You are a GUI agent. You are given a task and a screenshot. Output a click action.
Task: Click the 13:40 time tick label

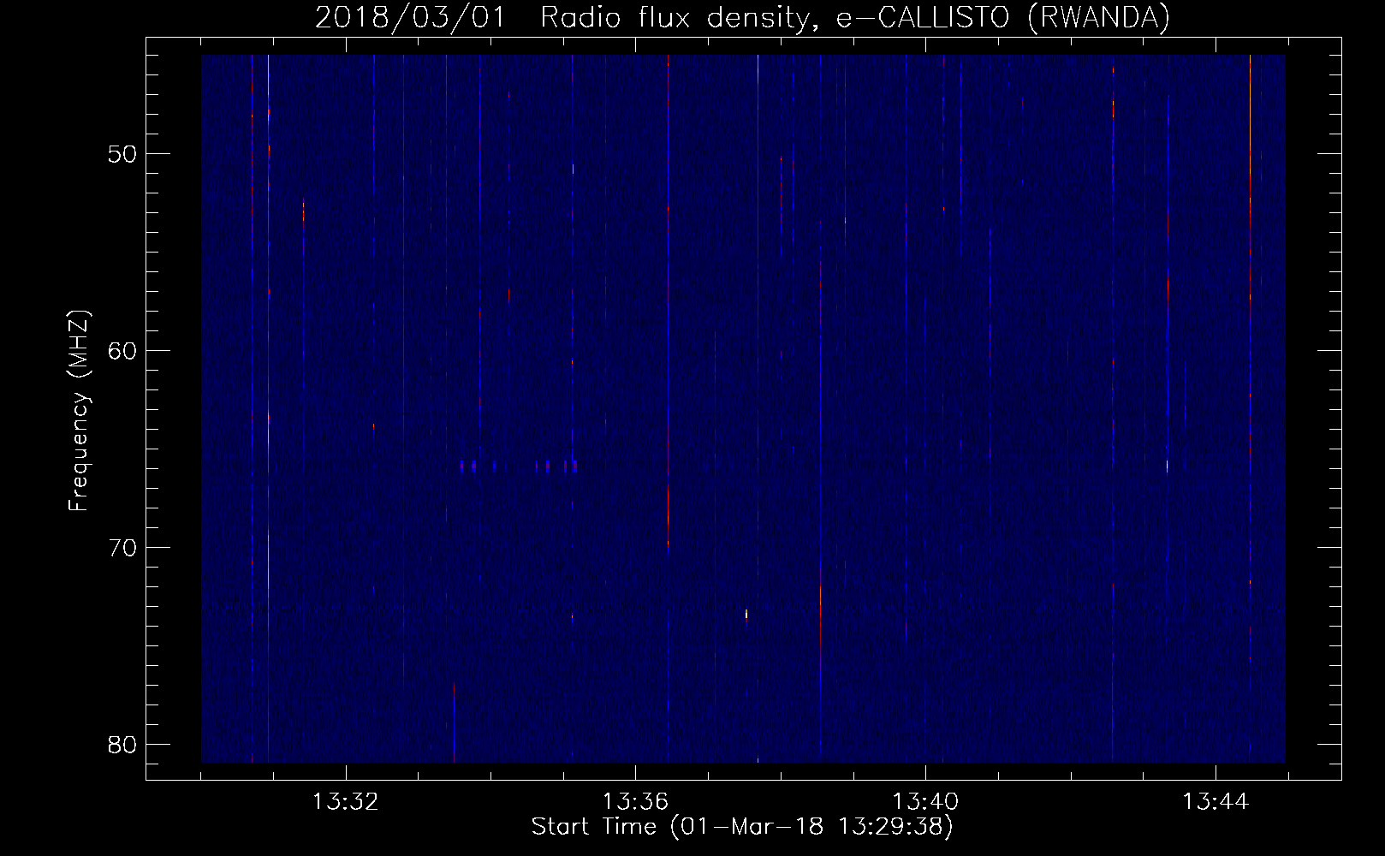click(925, 802)
